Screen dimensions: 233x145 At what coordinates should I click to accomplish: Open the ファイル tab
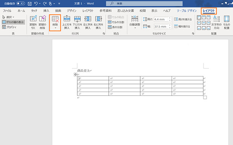(x=7, y=11)
